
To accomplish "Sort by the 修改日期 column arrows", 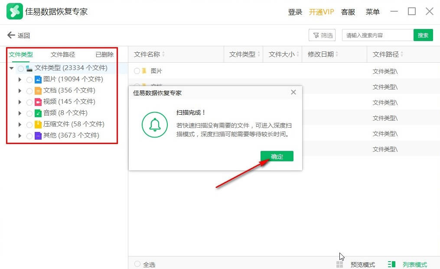I will pos(337,54).
